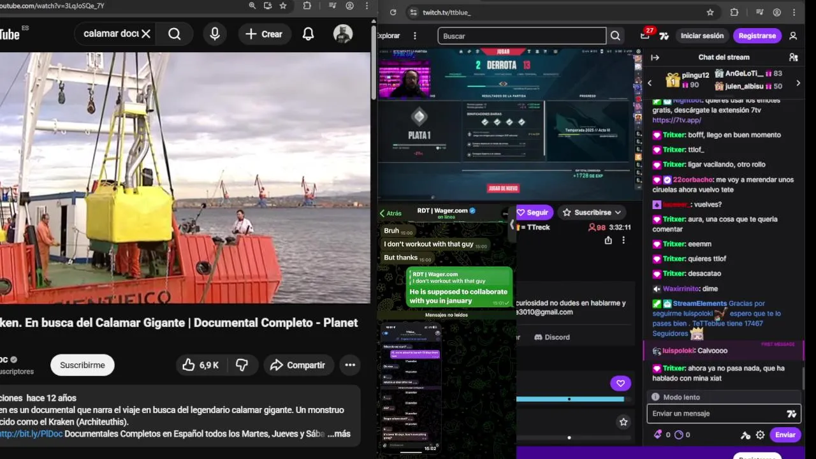
Task: Share the video via Compartir
Action: [298, 365]
